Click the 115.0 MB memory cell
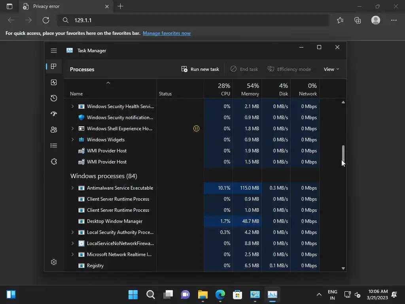This screenshot has height=304, width=405. pos(247,188)
